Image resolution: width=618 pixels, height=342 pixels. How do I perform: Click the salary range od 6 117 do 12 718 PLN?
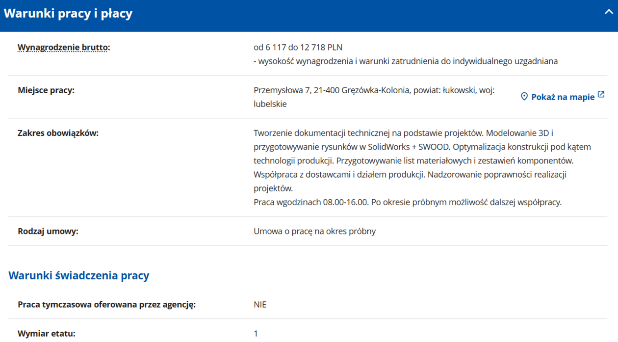click(x=298, y=48)
